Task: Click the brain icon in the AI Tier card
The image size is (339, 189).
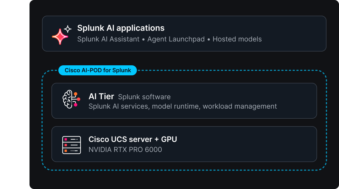Action: pos(71,99)
